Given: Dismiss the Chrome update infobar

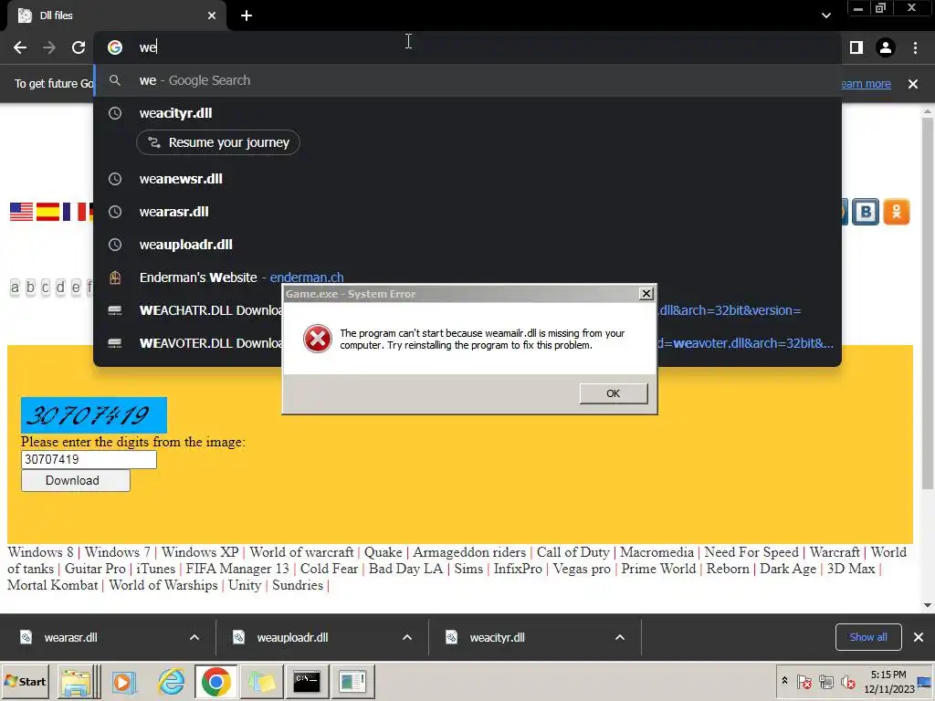Looking at the screenshot, I should [913, 84].
